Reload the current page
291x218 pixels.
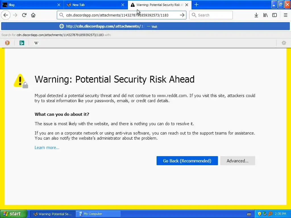(x=24, y=15)
